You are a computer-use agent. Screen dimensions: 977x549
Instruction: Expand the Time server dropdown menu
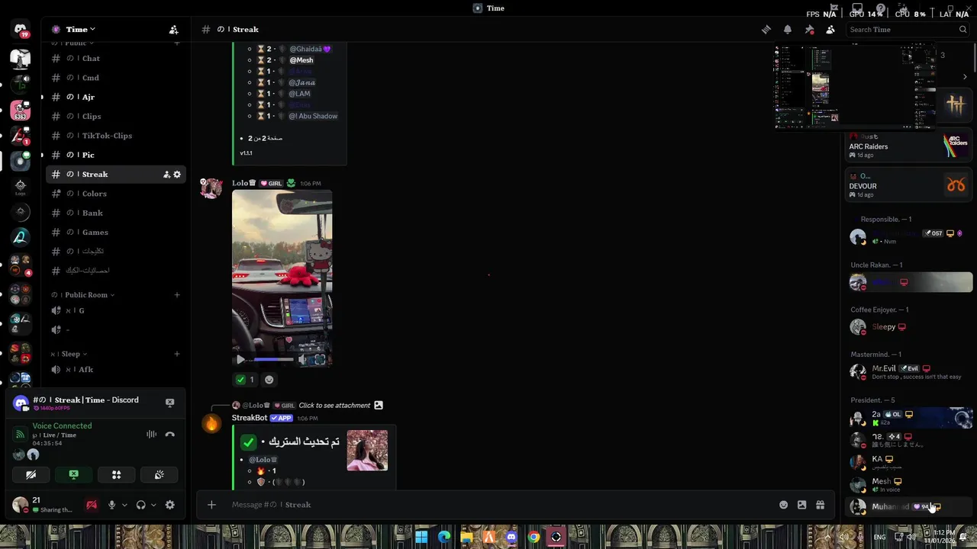click(x=80, y=30)
